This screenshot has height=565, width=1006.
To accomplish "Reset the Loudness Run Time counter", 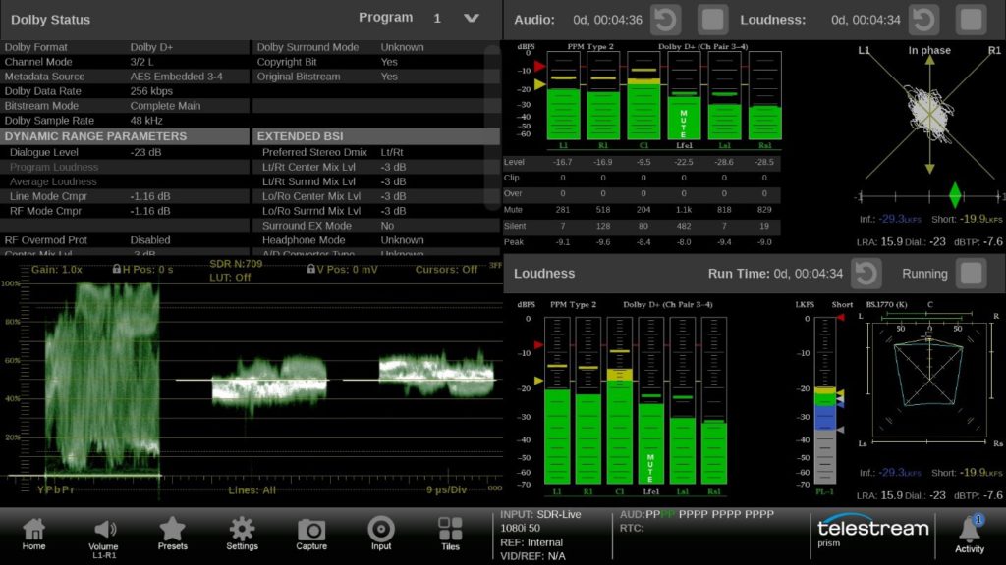I will 865,274.
